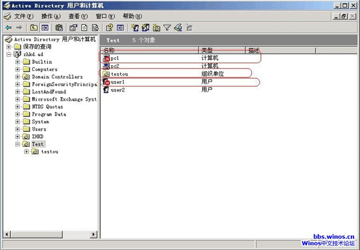Open Properties from the toolbar icon
The image size is (360, 250).
pyautogui.click(x=73, y=27)
